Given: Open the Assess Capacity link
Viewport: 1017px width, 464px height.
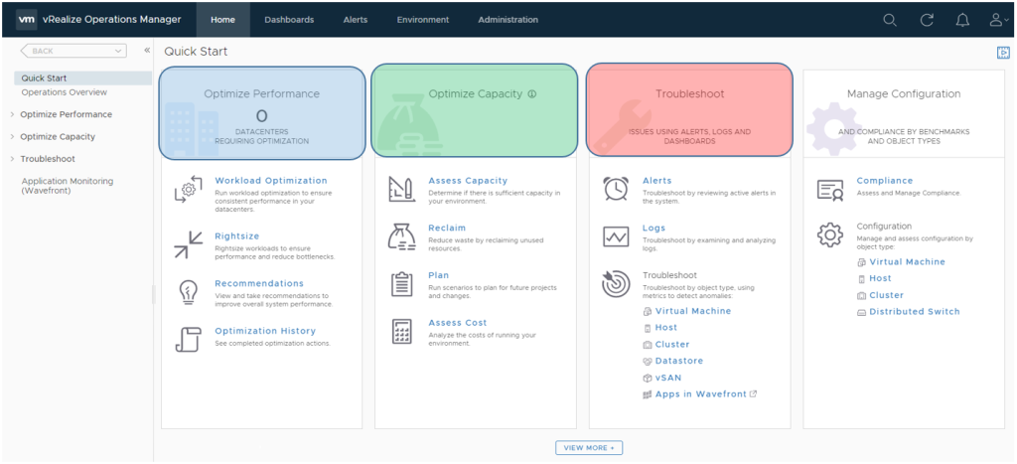Looking at the screenshot, I should tap(467, 181).
